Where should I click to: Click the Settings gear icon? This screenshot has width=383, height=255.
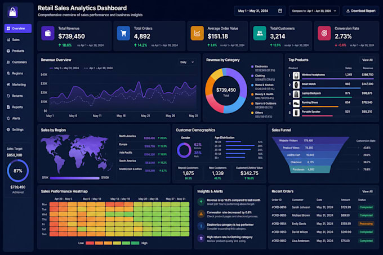tap(8, 129)
